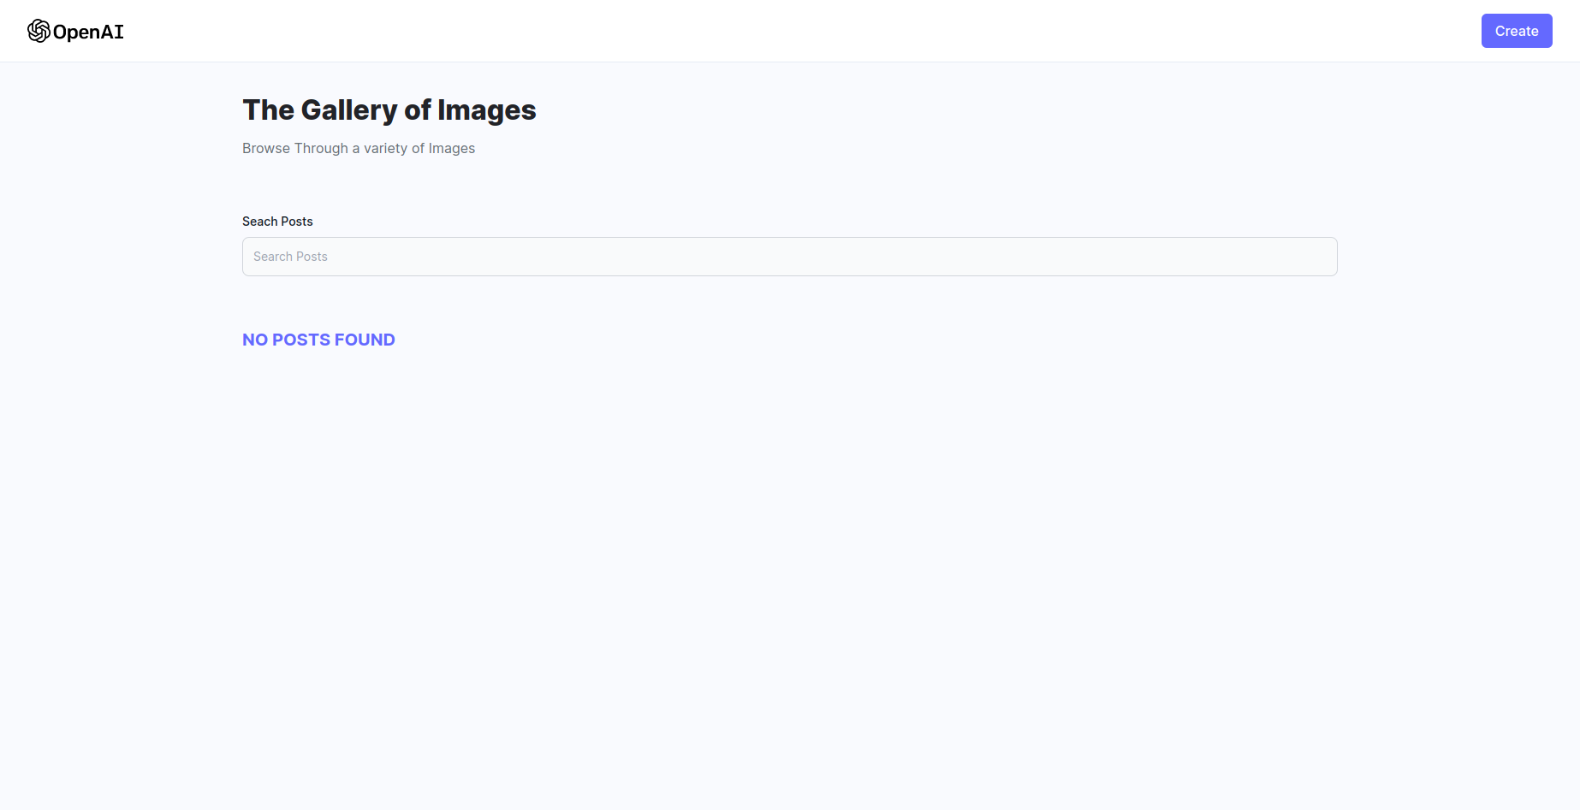
Task: Click inside the Search Posts field
Action: 788,257
